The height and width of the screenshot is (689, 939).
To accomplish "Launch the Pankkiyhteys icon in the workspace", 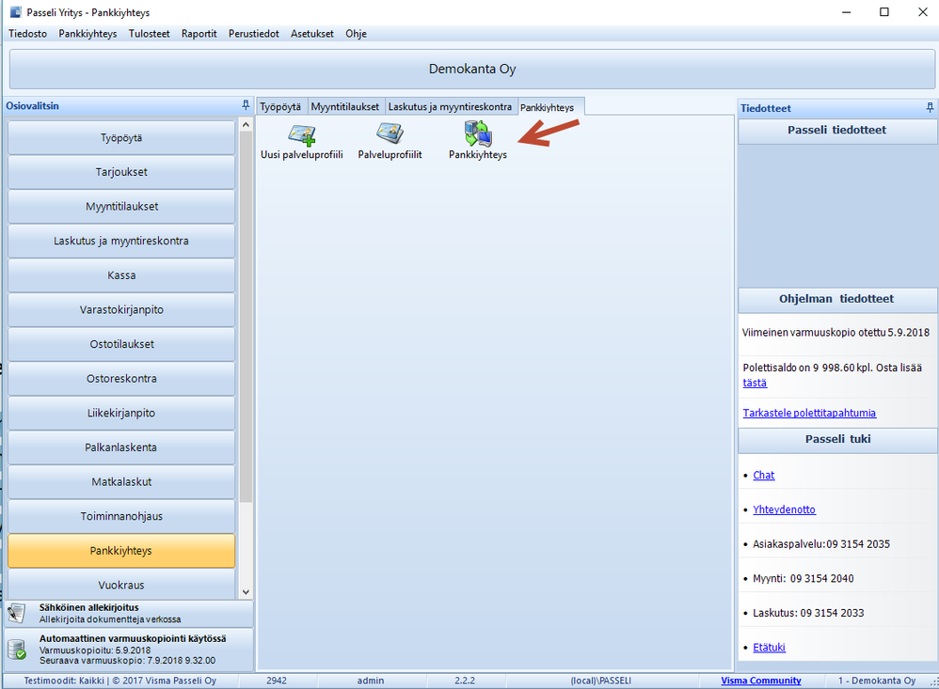I will pyautogui.click(x=478, y=141).
